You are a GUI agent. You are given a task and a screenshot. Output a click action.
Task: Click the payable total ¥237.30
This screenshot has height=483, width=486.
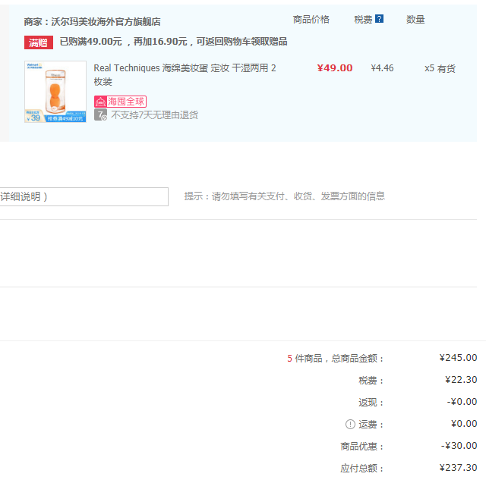[x=458, y=468]
